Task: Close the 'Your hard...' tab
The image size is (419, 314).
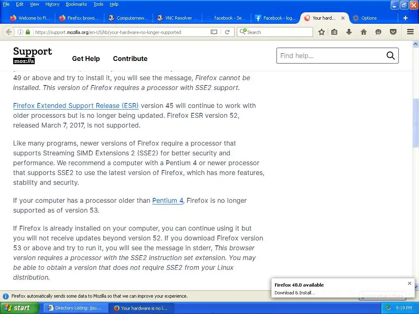Action: click(343, 18)
